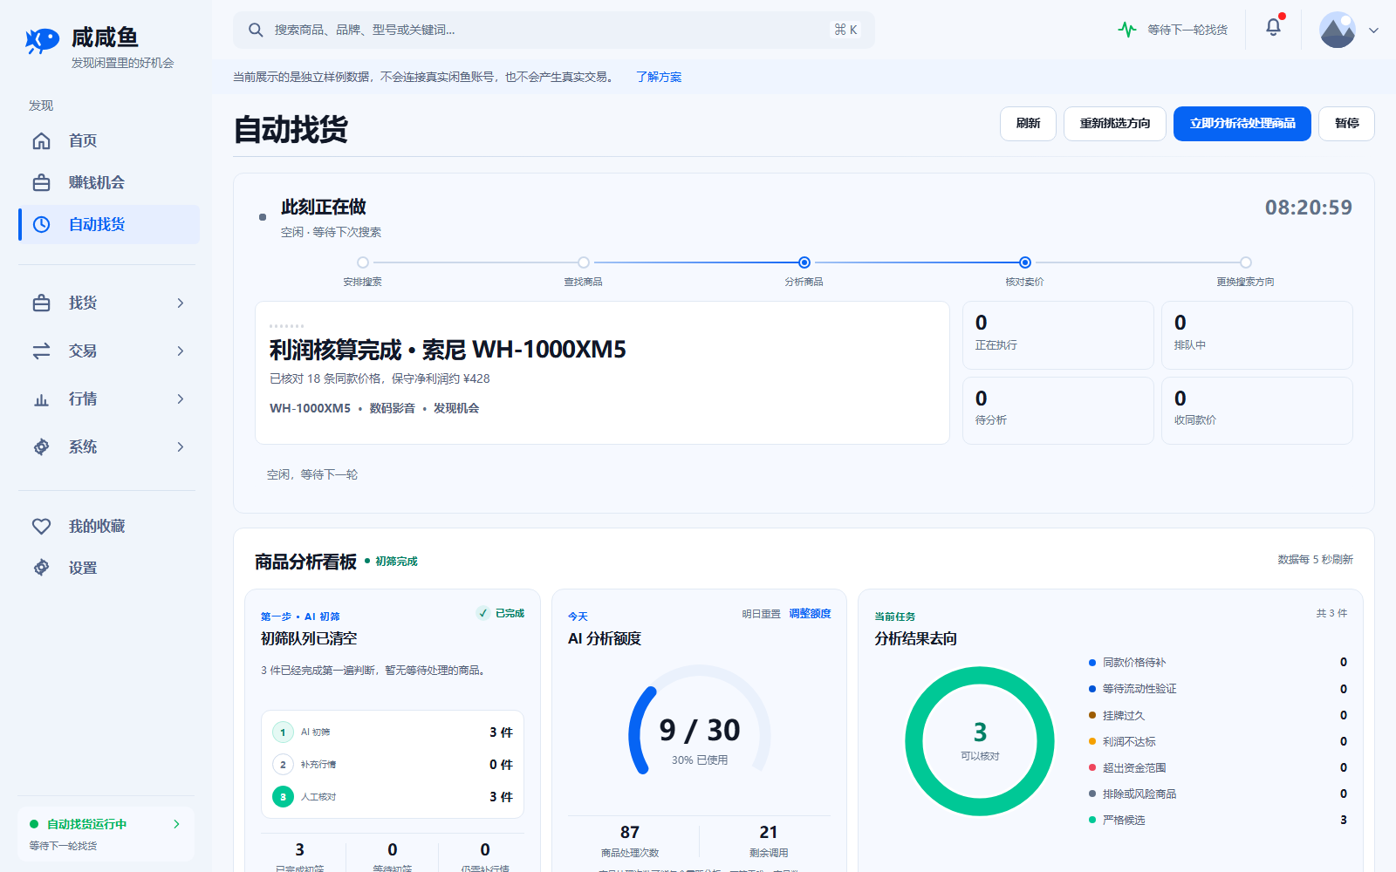Click the 交易 swap arrows icon
This screenshot has height=872, width=1396.
[x=41, y=351]
